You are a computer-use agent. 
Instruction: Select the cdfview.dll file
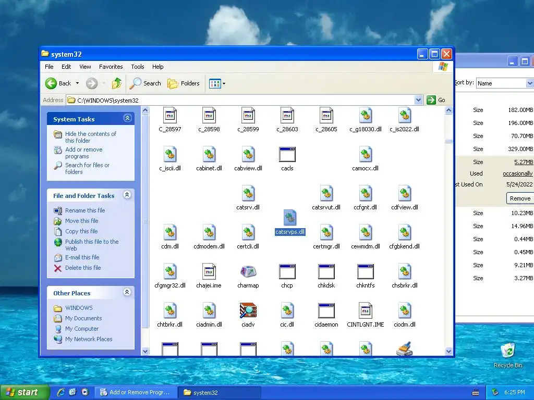click(405, 197)
